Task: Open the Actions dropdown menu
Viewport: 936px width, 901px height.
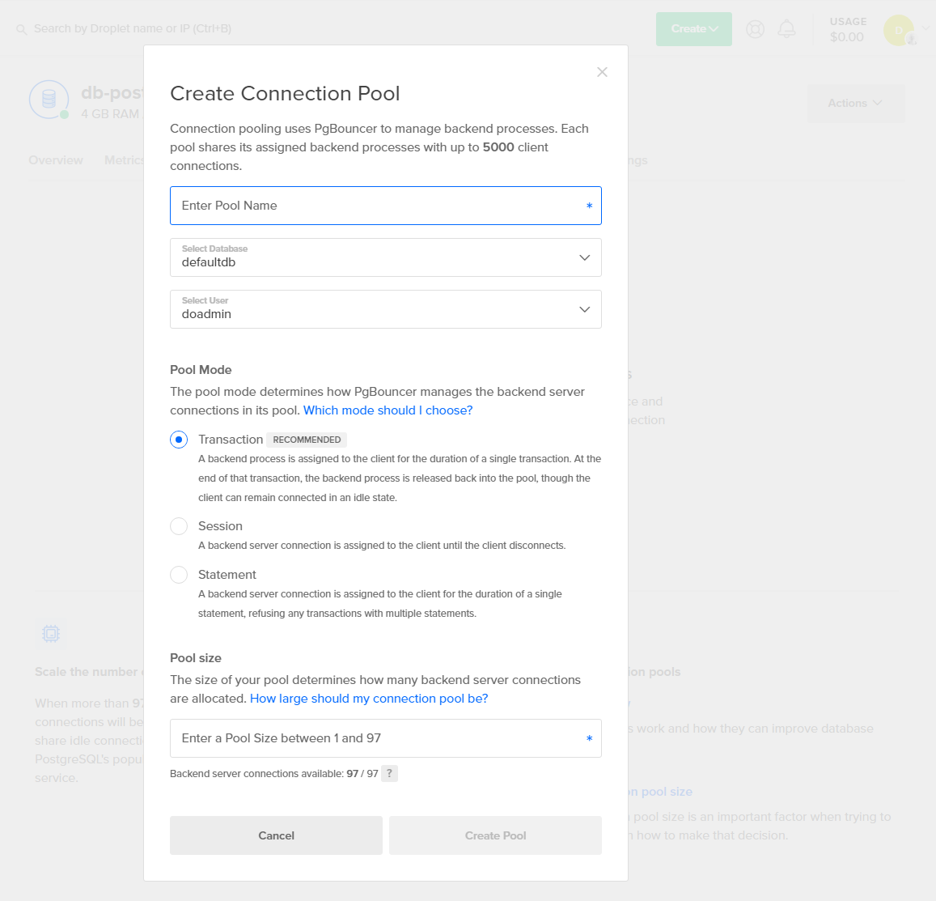Action: (x=855, y=103)
